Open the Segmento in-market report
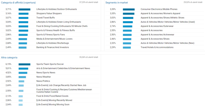The width and height of the screenshot is (205, 106). 117,3
